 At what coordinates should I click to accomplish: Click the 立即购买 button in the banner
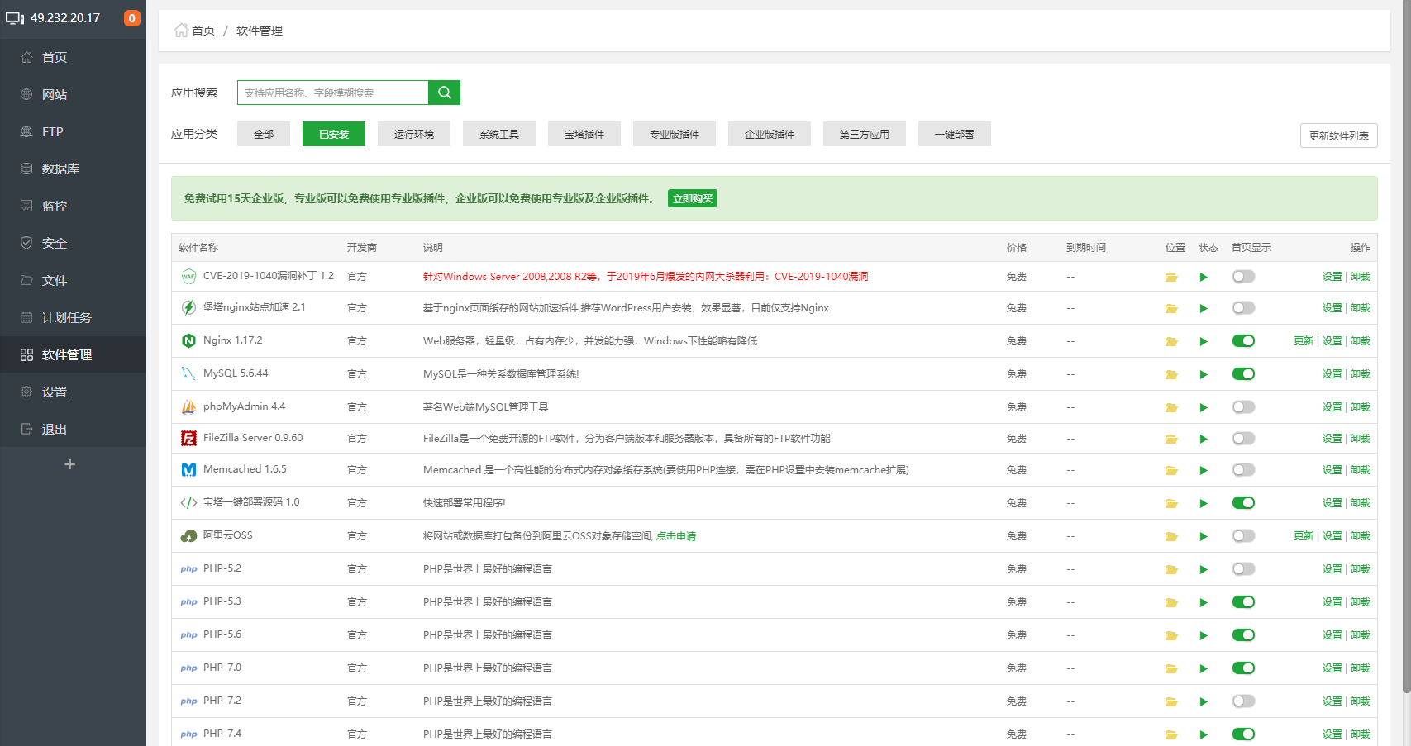coord(693,198)
